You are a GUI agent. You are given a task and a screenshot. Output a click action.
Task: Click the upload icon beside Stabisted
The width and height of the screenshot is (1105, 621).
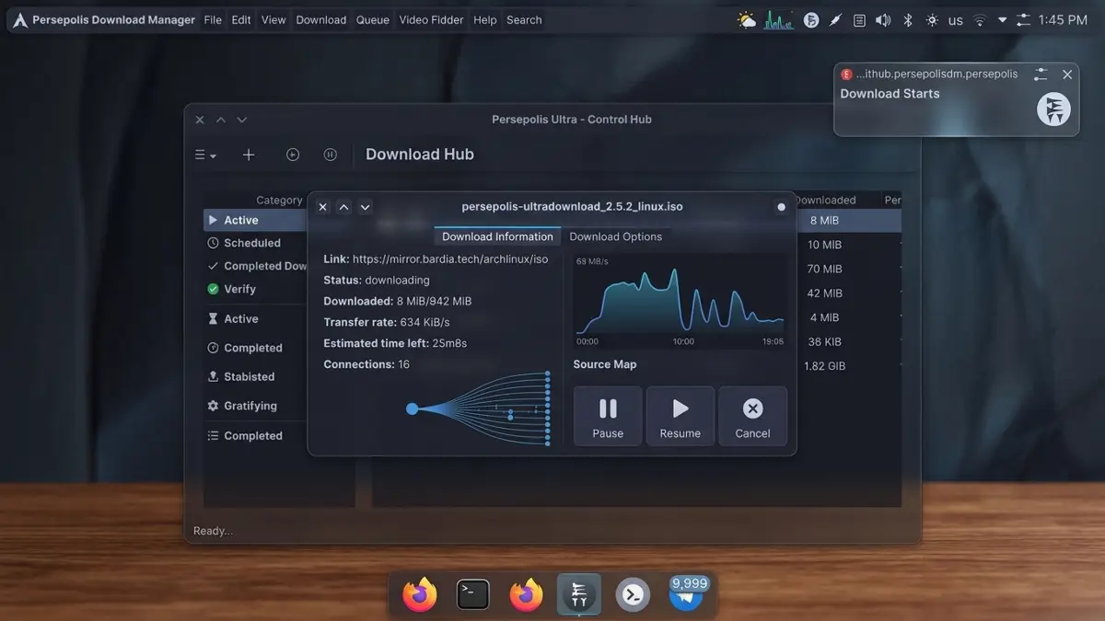tap(214, 376)
